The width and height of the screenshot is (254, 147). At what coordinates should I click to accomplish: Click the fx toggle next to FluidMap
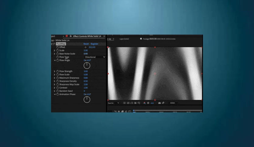[x=54, y=44]
